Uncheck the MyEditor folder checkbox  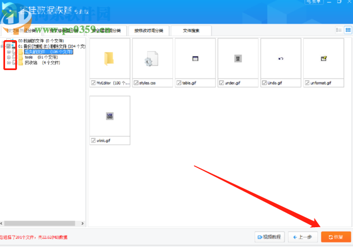pos(93,83)
